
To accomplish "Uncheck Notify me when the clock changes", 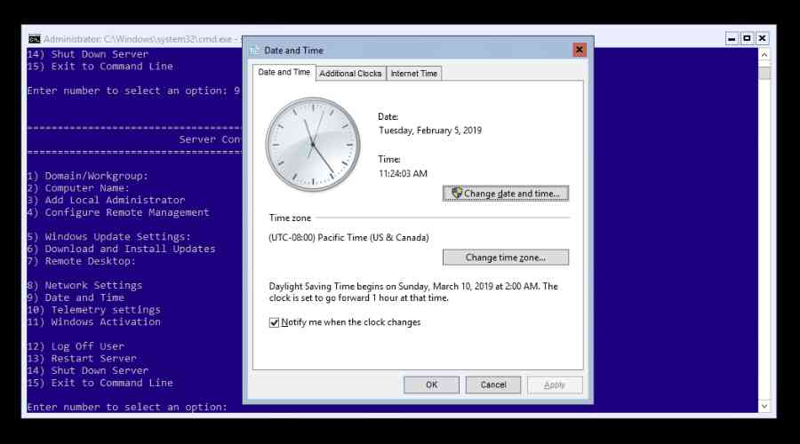I will pyautogui.click(x=274, y=322).
